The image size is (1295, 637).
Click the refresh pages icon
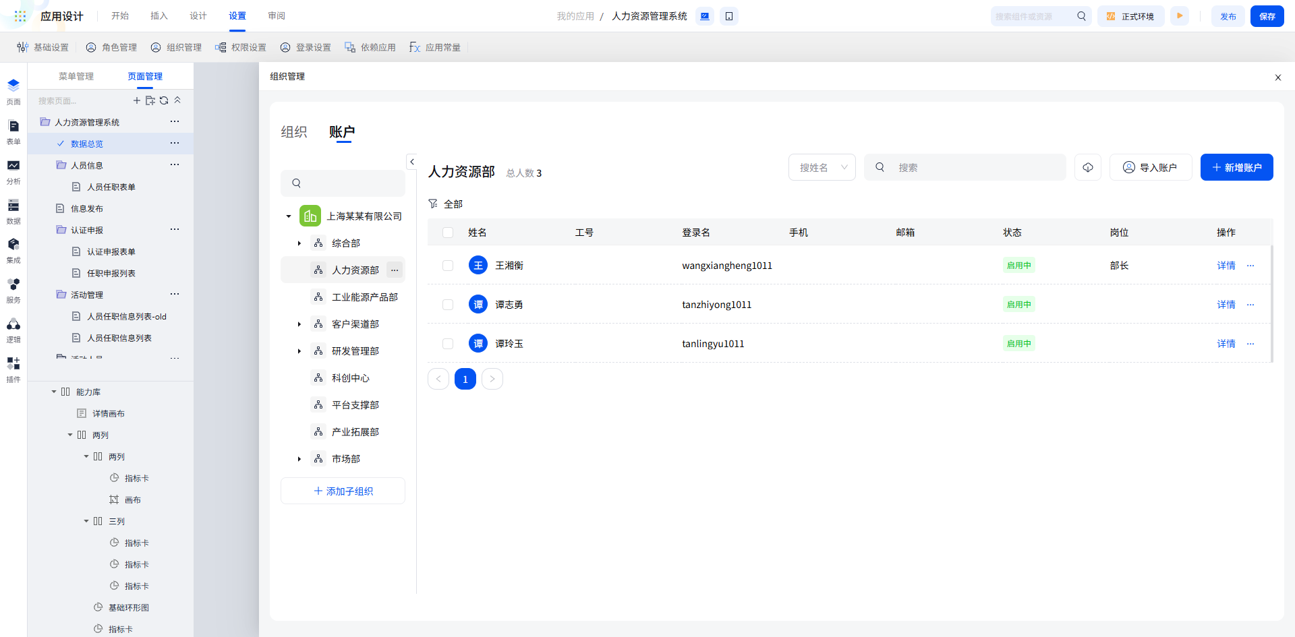[164, 100]
